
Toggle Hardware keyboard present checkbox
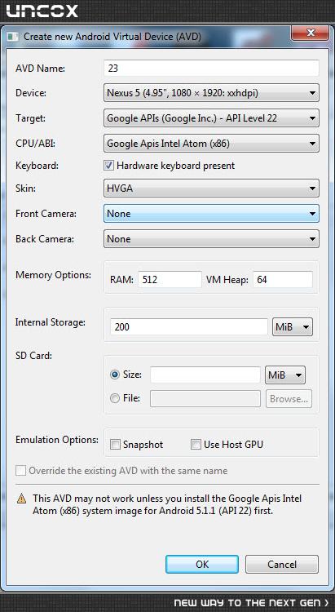coord(108,166)
